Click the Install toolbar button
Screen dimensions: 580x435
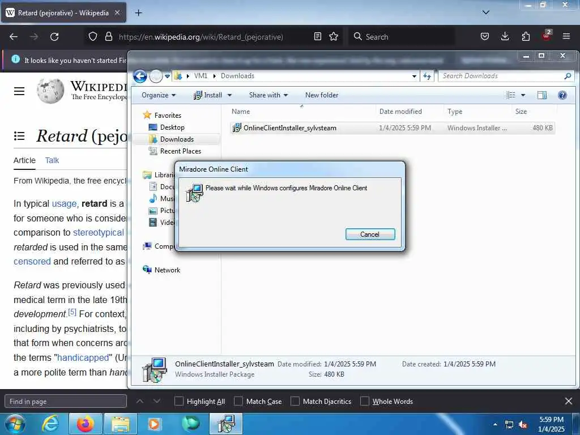[x=208, y=95]
